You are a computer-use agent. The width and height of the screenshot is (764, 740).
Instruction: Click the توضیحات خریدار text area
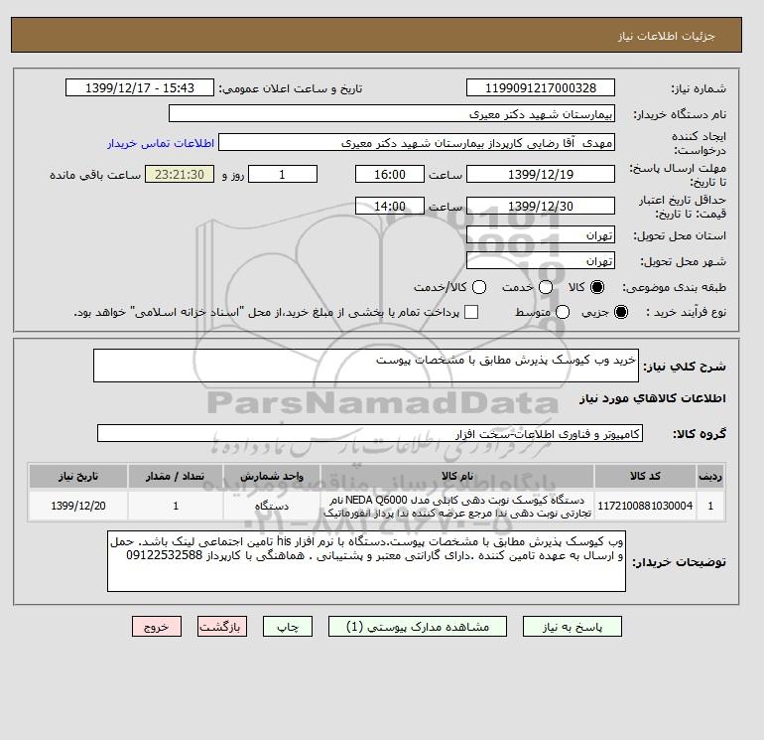pyautogui.click(x=366, y=561)
